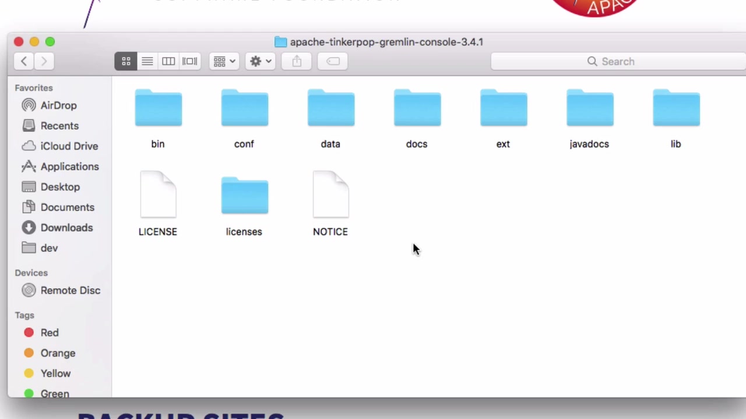Focus the Finder Search field
The height and width of the screenshot is (419, 746).
click(x=618, y=61)
